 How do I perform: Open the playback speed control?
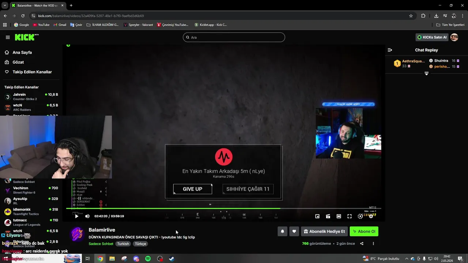pos(360,216)
